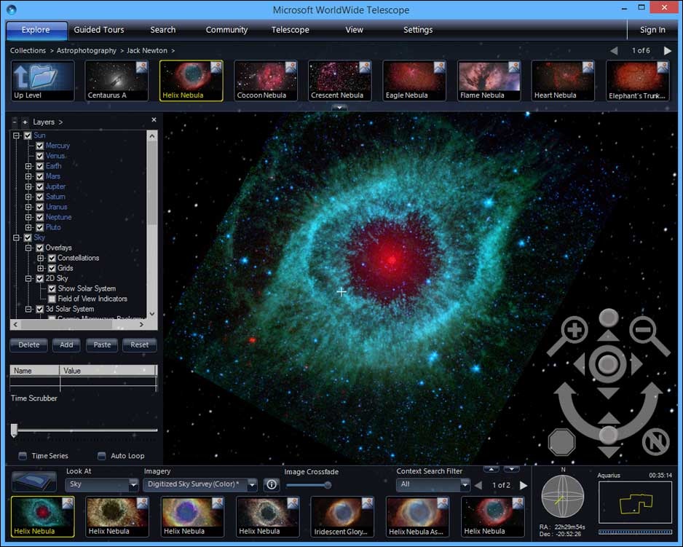Open the Settings menu

(417, 30)
